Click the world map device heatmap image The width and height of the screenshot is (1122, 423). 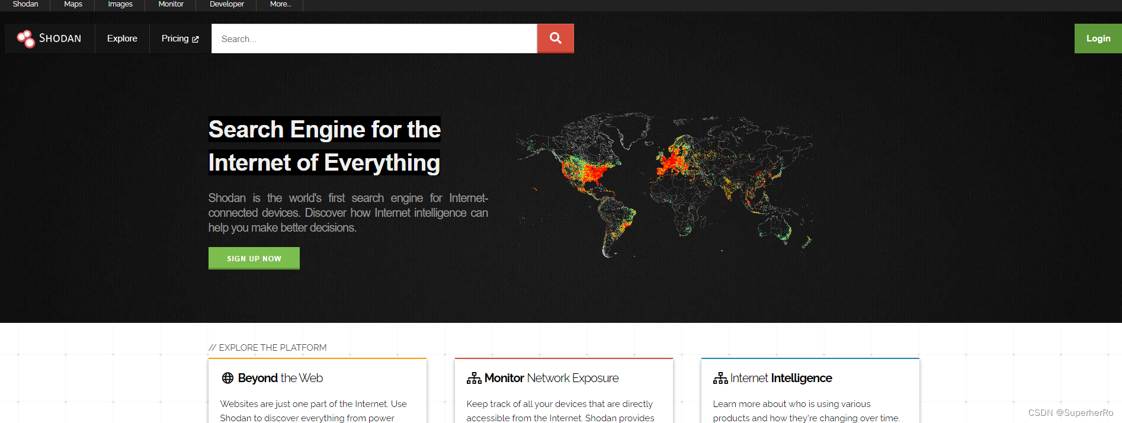(664, 185)
